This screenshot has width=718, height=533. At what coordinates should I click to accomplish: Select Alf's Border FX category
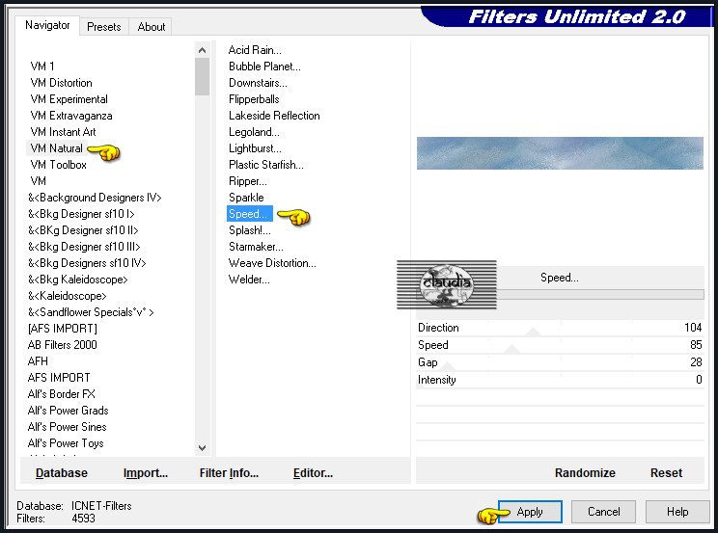pyautogui.click(x=62, y=394)
